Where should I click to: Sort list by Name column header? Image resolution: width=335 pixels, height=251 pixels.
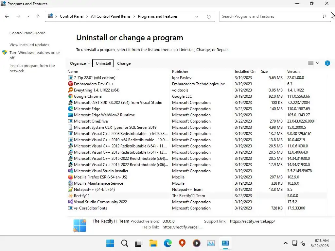(x=73, y=72)
